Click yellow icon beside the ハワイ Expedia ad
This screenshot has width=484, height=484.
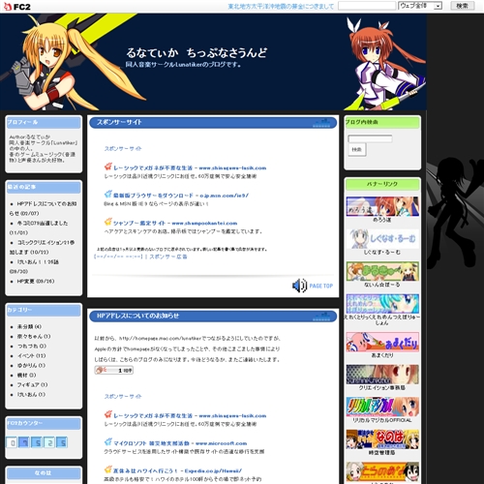point(108,469)
